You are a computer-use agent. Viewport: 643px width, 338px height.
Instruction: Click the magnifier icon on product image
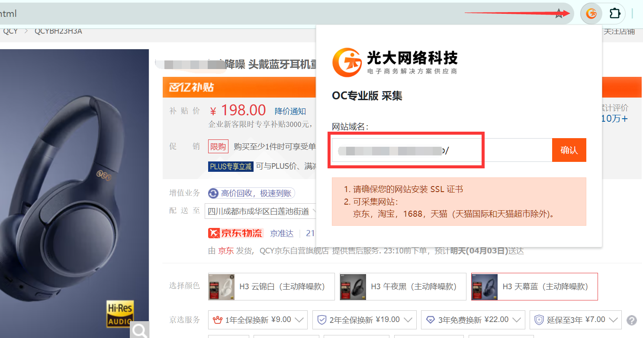point(139,331)
